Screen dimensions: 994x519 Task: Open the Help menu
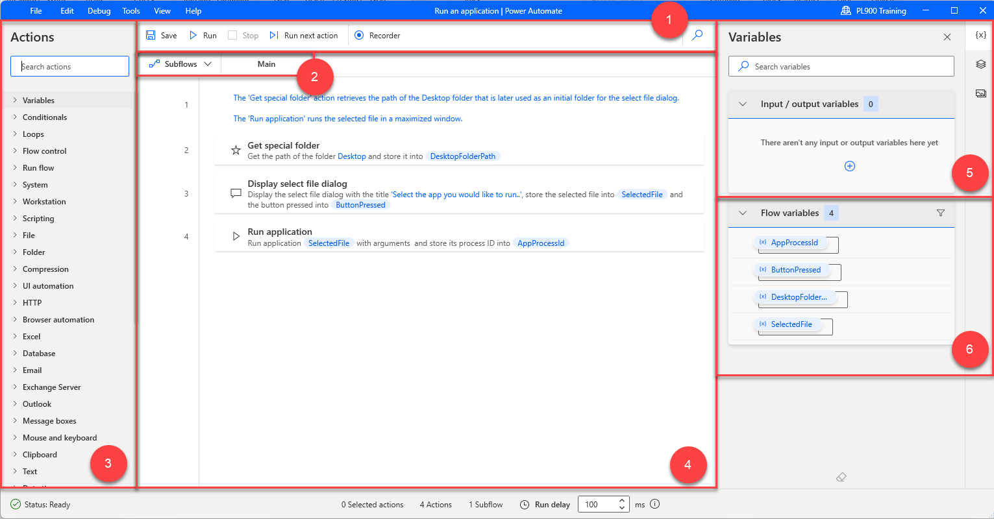[x=193, y=10]
